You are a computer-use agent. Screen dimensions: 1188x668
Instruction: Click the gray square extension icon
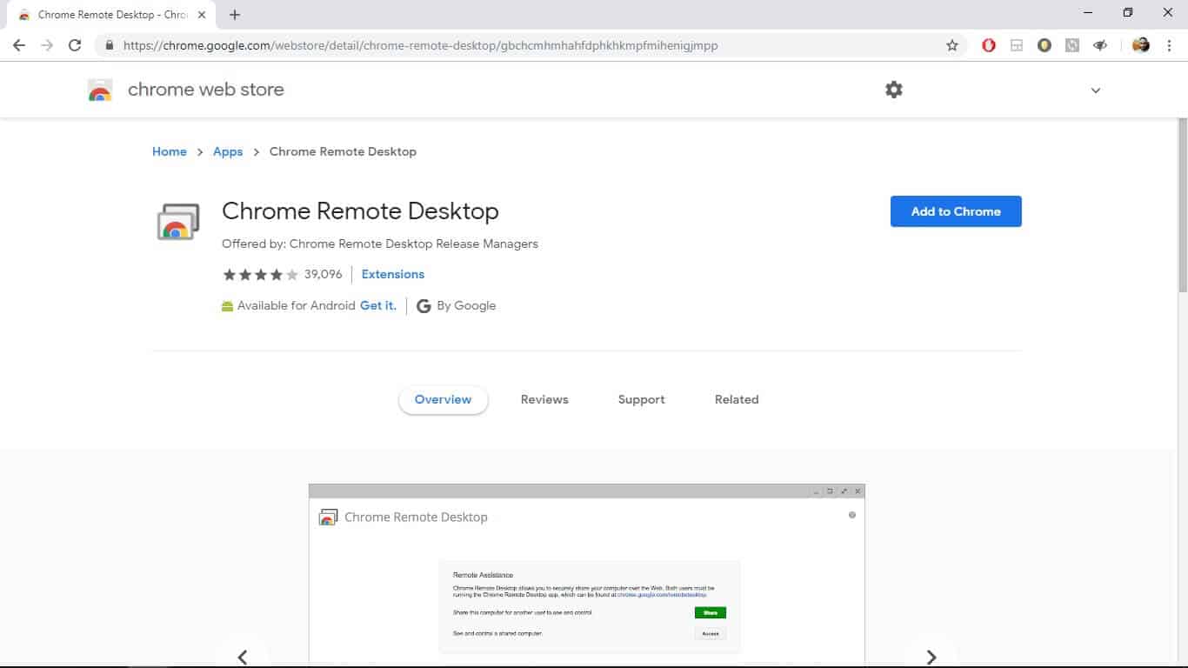(x=1072, y=45)
